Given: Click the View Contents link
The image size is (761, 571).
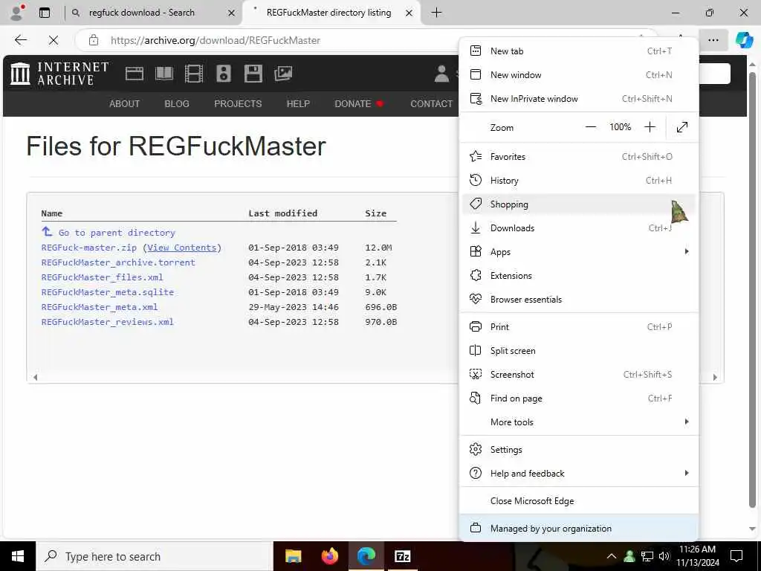Looking at the screenshot, I should coord(182,248).
